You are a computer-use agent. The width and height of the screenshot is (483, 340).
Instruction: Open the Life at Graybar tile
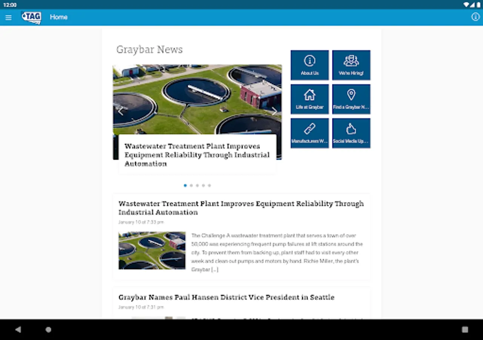point(310,99)
